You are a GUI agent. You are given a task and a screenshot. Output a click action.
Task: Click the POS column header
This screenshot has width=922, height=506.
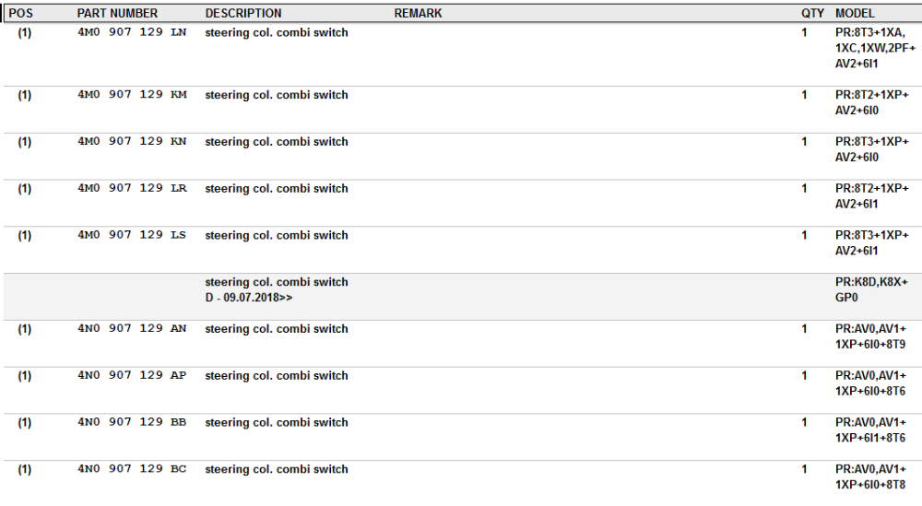20,13
